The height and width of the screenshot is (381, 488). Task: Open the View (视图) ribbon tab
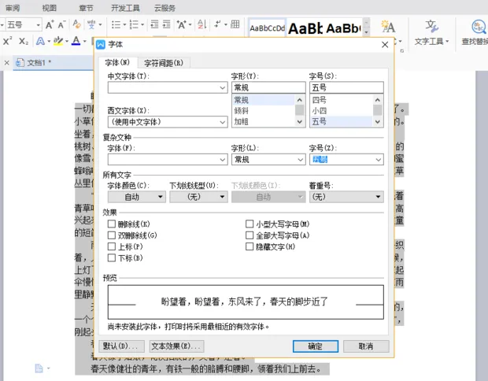pyautogui.click(x=50, y=8)
